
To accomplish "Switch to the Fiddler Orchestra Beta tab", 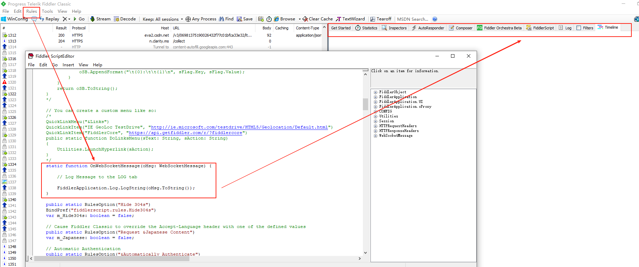I will (499, 28).
